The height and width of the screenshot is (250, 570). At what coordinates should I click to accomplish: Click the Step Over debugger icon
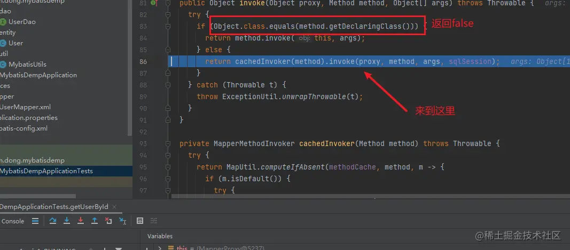(53, 221)
